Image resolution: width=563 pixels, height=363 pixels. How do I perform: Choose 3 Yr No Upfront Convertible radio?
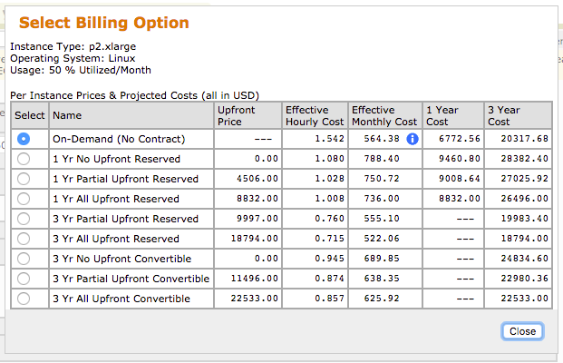click(24, 259)
